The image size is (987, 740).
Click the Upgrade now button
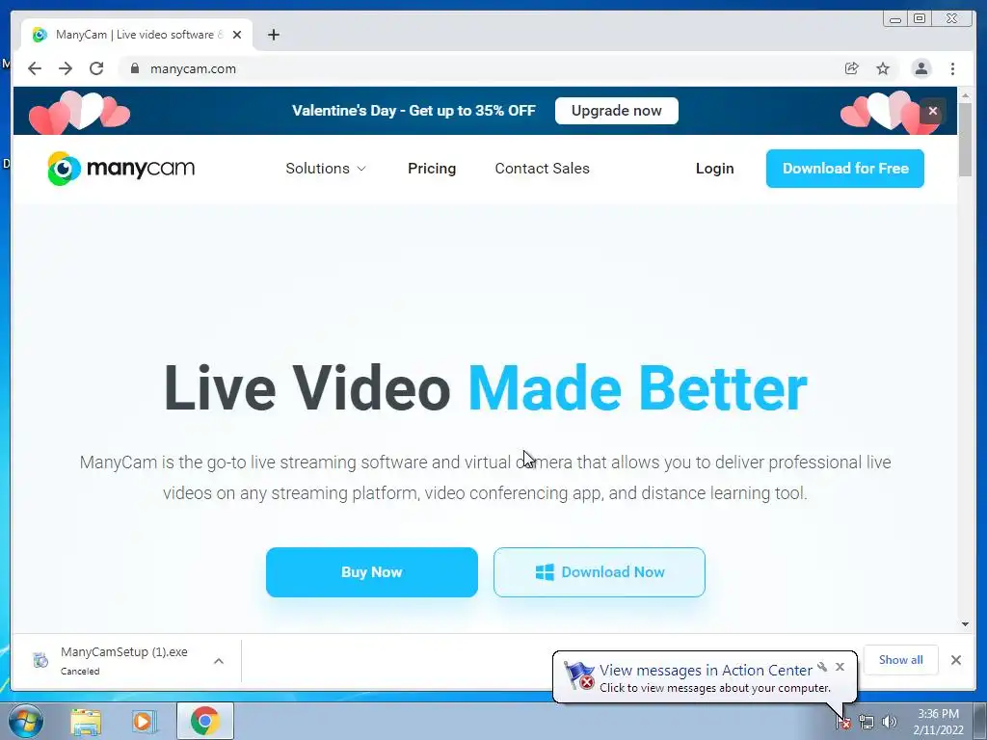coord(616,111)
